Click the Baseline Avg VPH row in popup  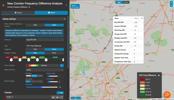click(x=128, y=38)
